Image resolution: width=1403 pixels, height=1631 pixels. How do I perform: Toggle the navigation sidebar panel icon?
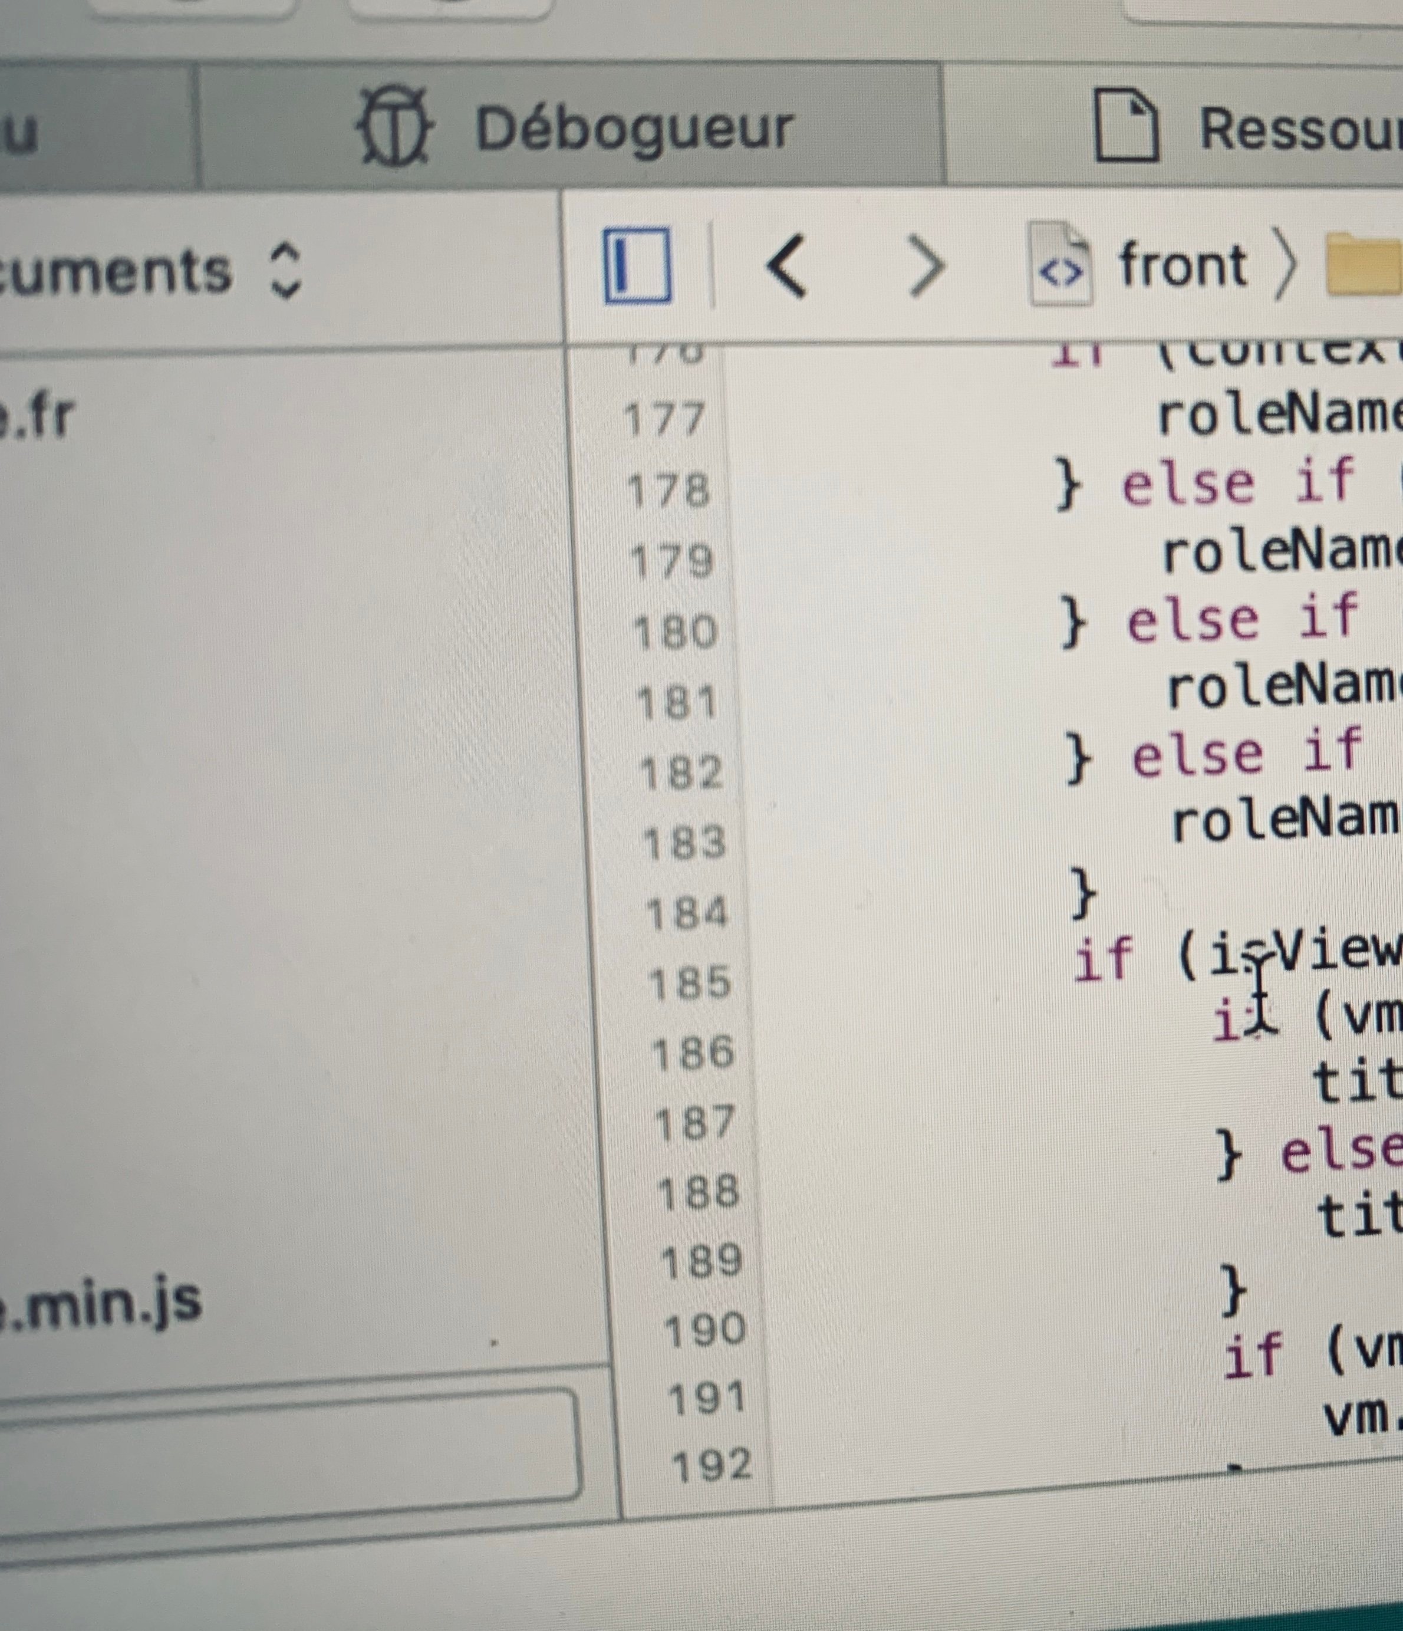click(x=637, y=266)
